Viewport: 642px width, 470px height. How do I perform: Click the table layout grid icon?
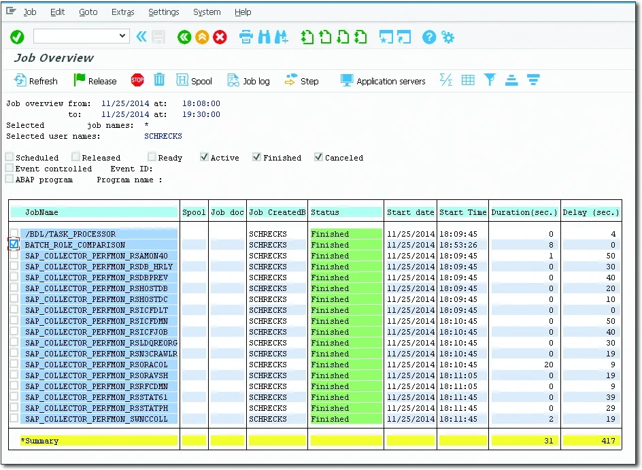(x=468, y=80)
